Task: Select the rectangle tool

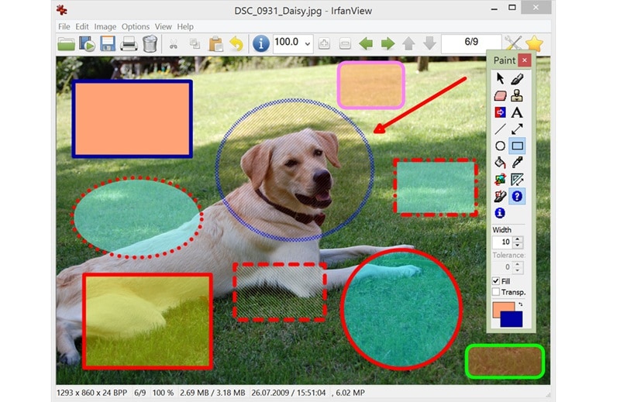Action: (x=517, y=146)
